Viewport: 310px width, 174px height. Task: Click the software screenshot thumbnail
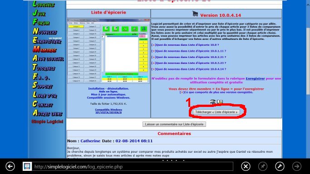point(108,51)
